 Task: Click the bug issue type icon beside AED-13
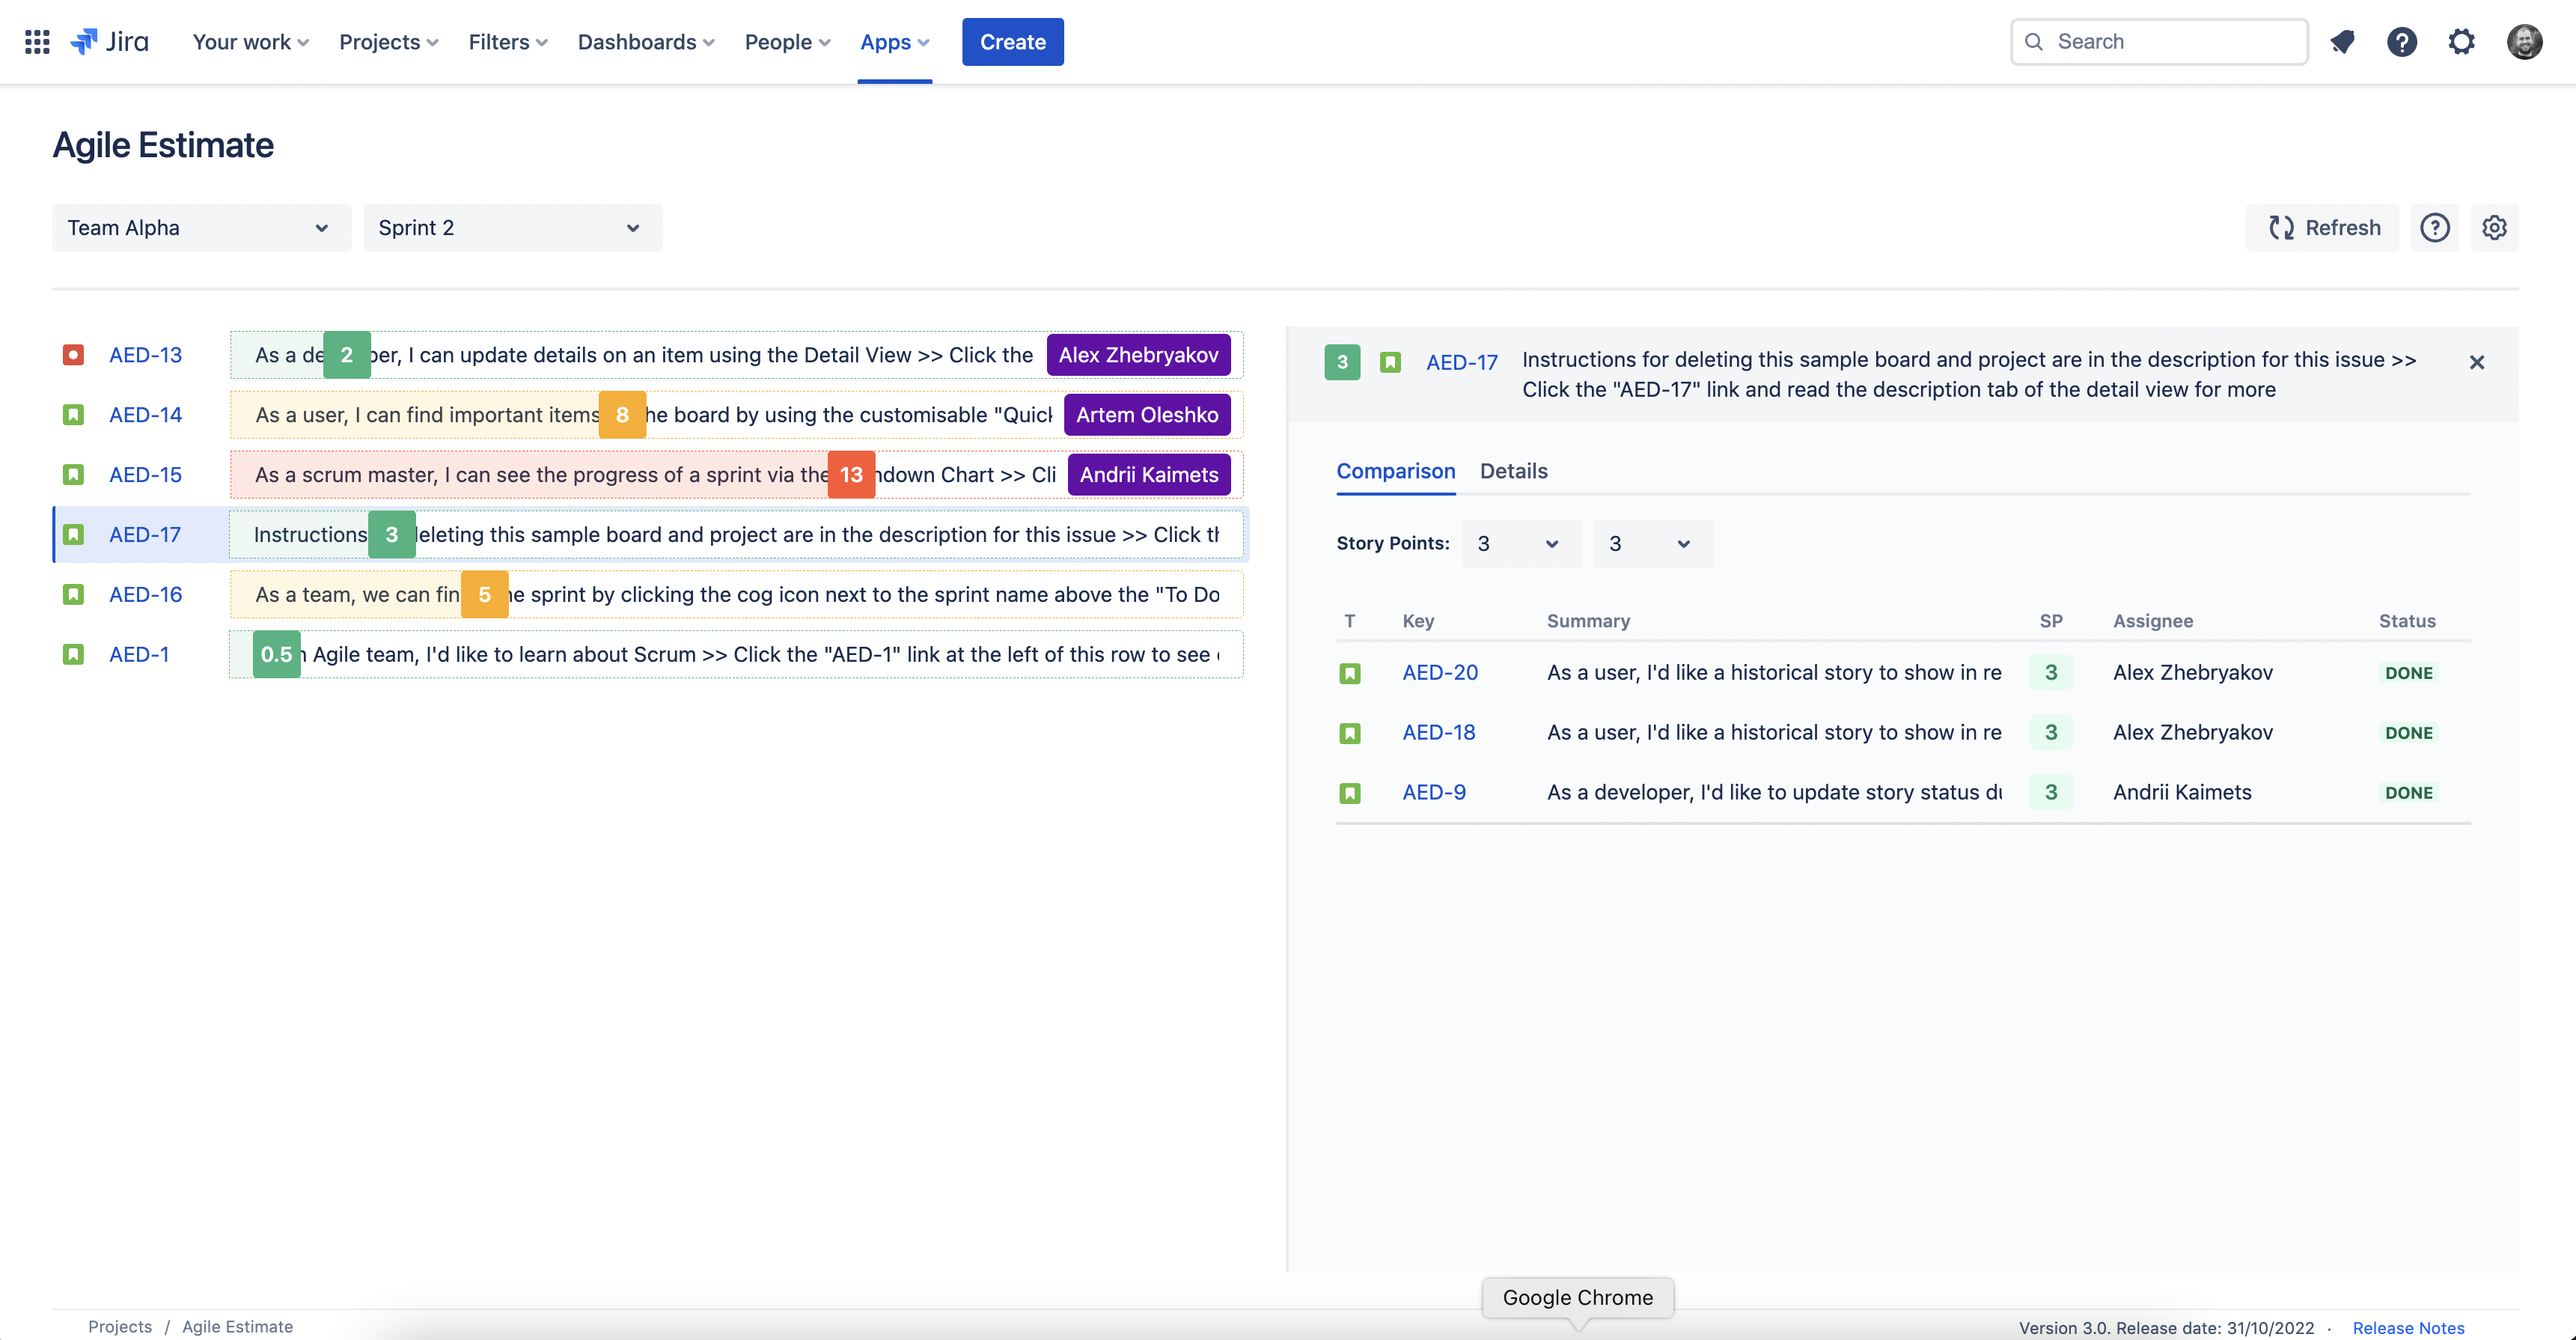74,355
